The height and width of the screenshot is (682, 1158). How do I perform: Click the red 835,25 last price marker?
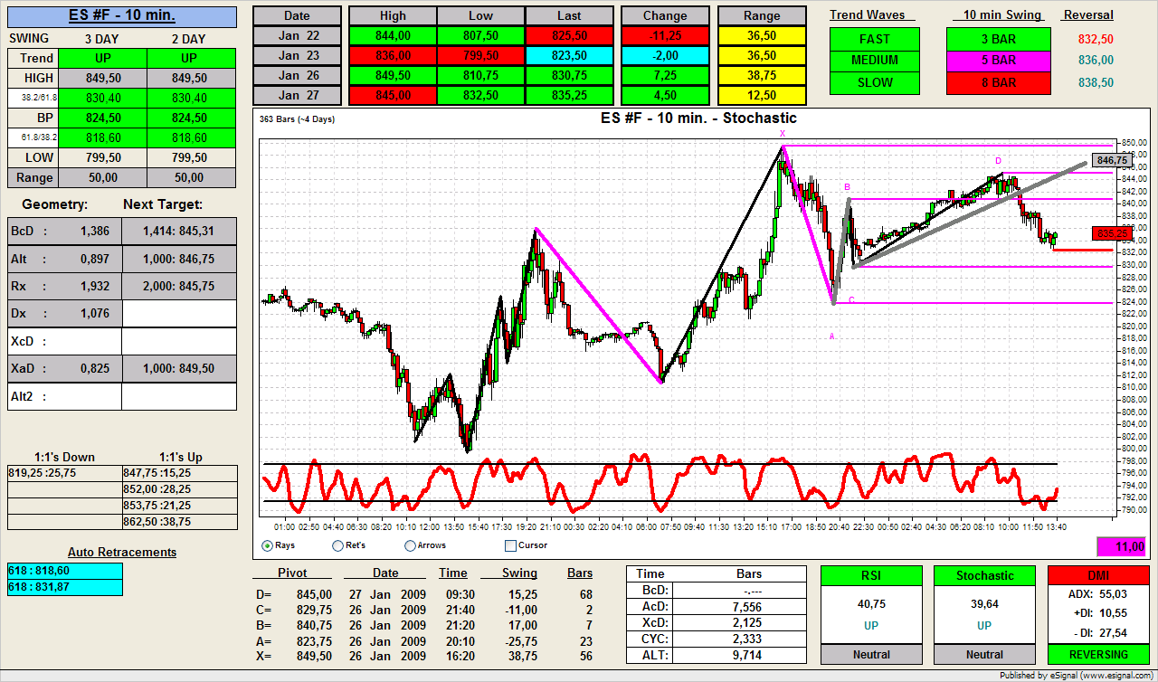[1112, 232]
